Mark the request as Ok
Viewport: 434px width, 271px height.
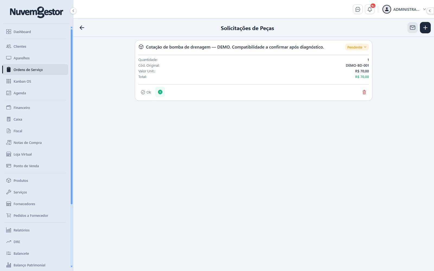coord(146,92)
